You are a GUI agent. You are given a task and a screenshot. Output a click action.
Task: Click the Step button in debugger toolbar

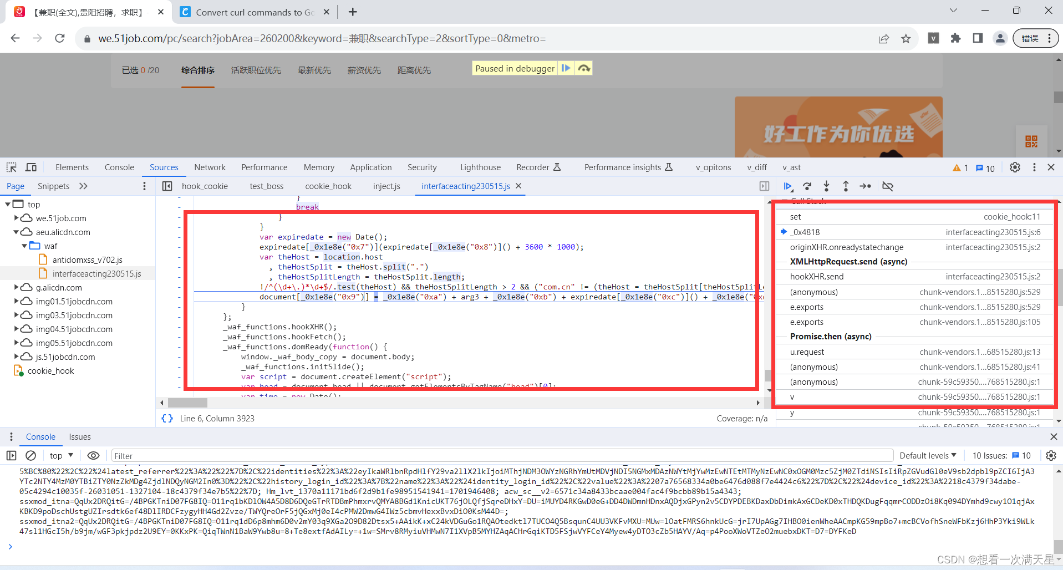865,186
